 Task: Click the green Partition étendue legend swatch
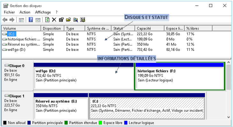66,123
